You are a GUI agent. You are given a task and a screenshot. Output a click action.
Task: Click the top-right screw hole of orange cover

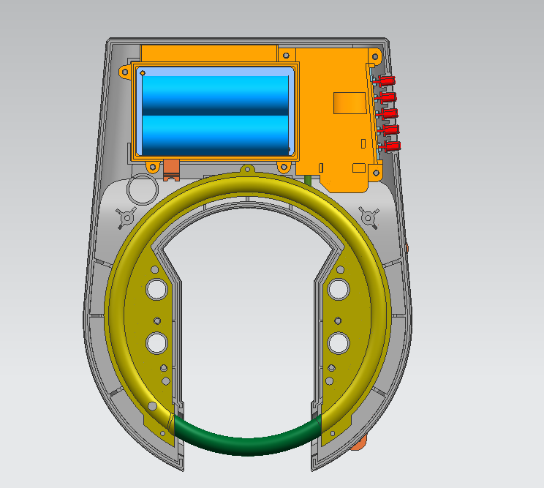(x=377, y=55)
